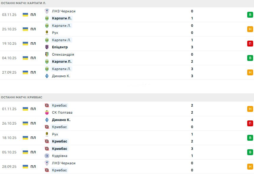Click the Динамо К. logo in the 27.09.25 match
The height and width of the screenshot is (174, 254).
(47, 76)
